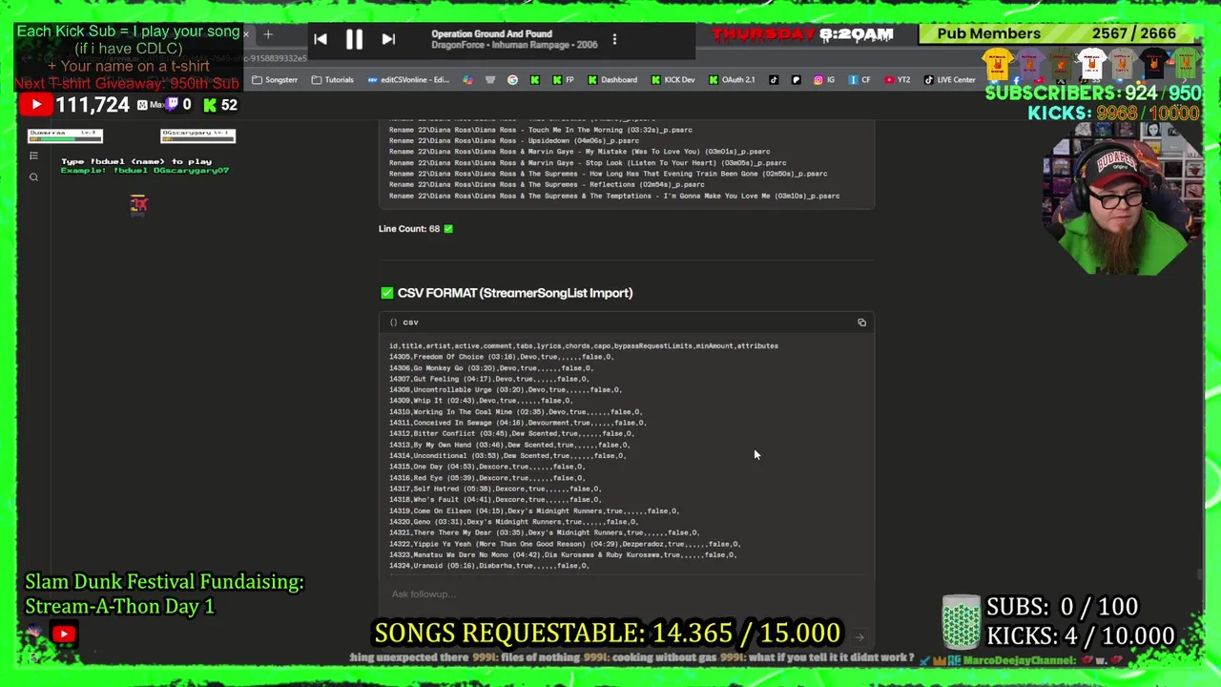Open the sidebar search icon
Image resolution: width=1221 pixels, height=687 pixels.
click(x=33, y=177)
